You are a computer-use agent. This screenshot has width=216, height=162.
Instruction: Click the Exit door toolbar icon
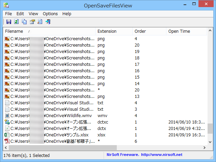(x=48, y=22)
